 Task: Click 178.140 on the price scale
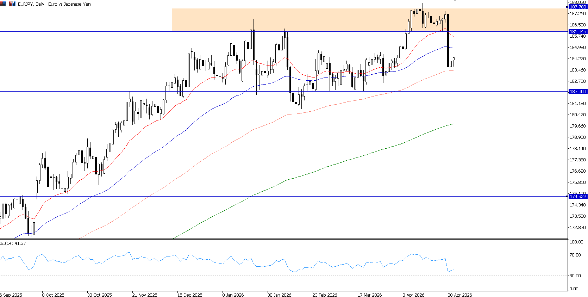578,149
